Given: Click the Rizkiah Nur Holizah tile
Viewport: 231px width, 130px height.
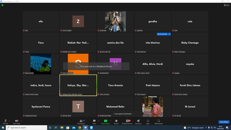Looking at the screenshot, I should [x=78, y=43].
